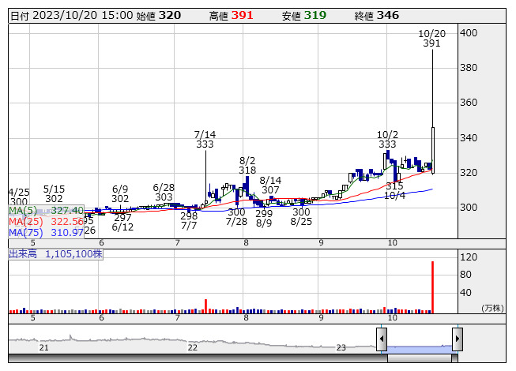Screen dimensions: 516x371
Task: Click the year 22 marker in navigator
Action: pyautogui.click(x=193, y=347)
